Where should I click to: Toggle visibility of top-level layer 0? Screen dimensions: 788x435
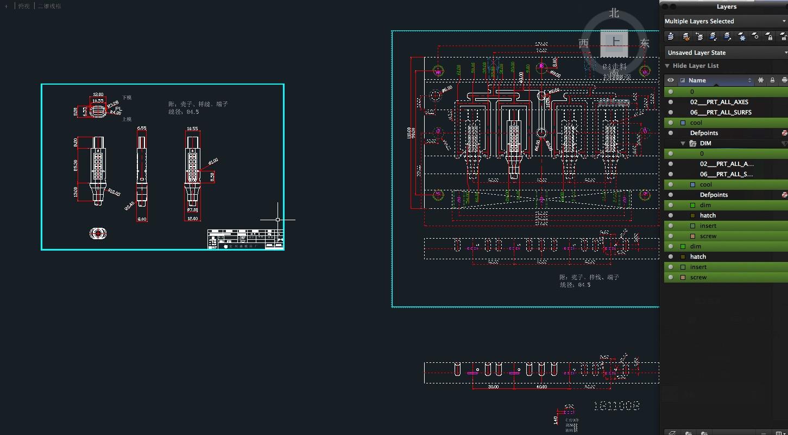tap(671, 92)
